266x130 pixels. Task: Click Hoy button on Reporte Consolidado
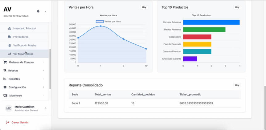click(237, 85)
